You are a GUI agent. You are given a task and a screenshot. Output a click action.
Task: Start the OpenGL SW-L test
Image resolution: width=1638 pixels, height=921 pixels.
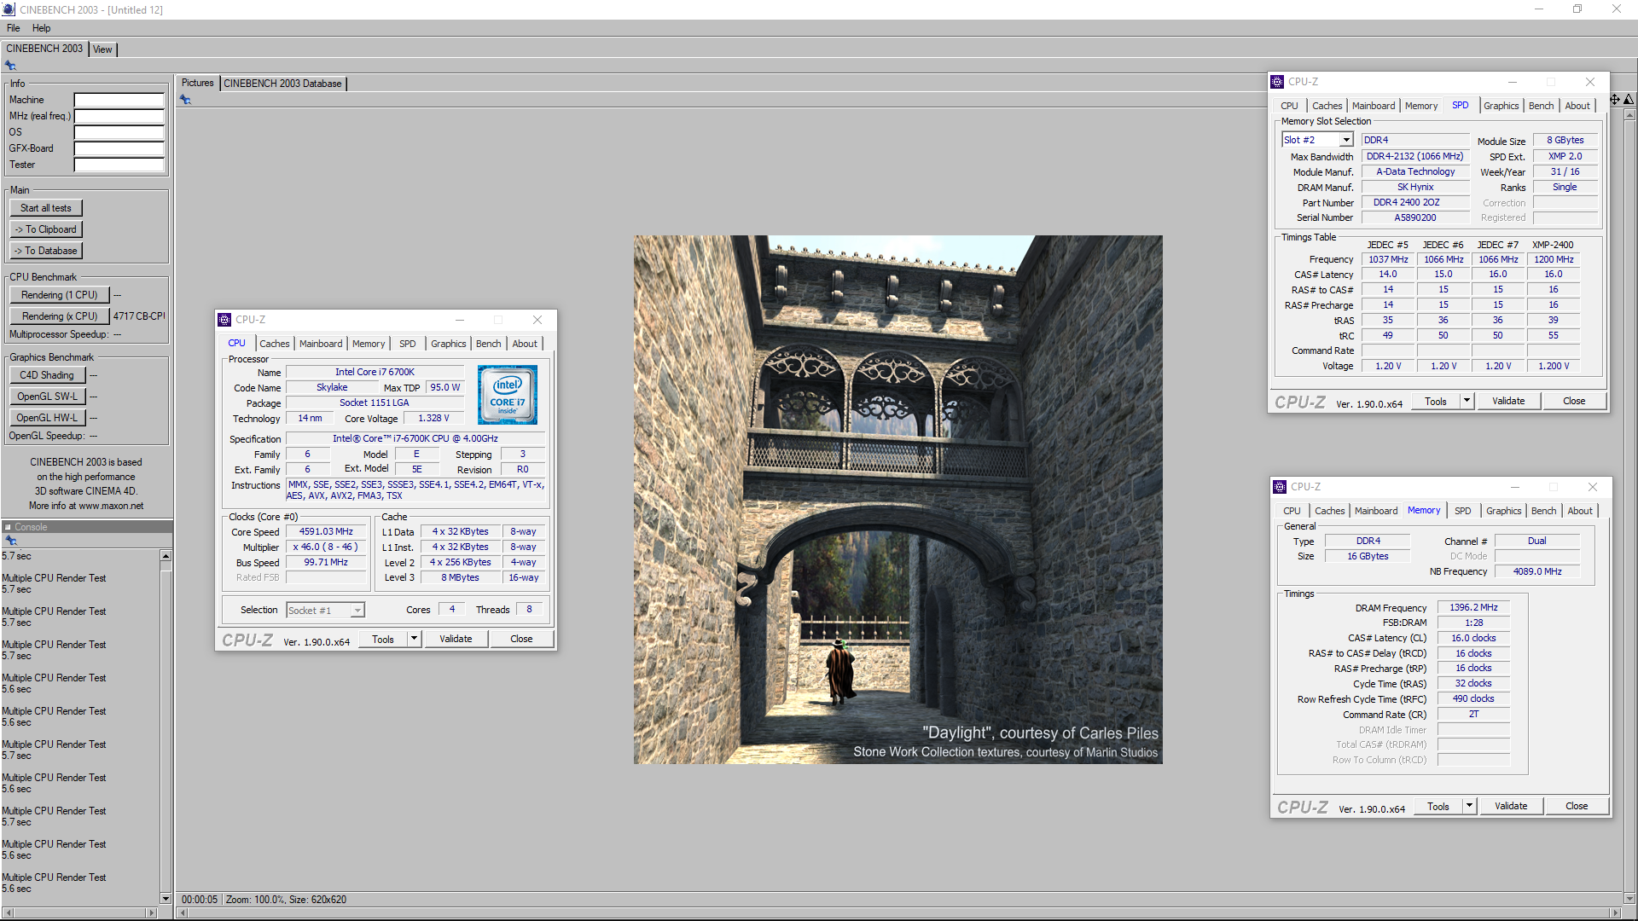click(47, 397)
